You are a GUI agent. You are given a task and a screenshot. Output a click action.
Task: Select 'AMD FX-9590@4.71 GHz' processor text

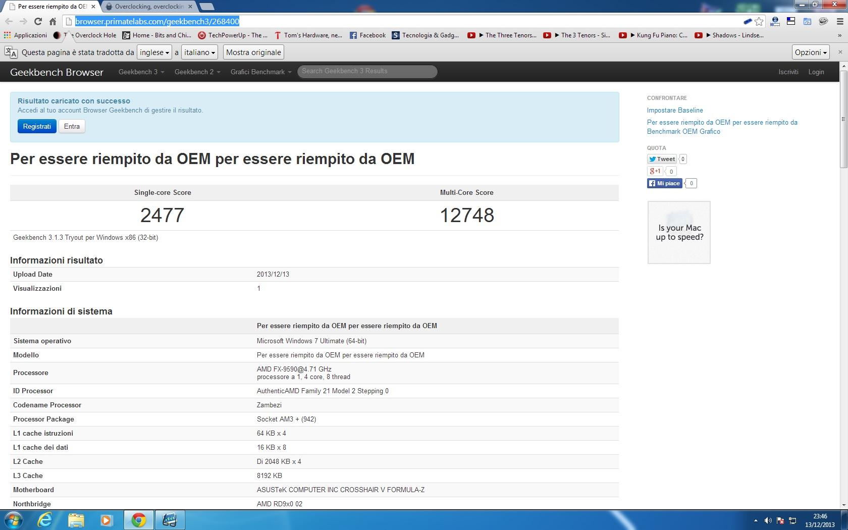click(x=294, y=369)
